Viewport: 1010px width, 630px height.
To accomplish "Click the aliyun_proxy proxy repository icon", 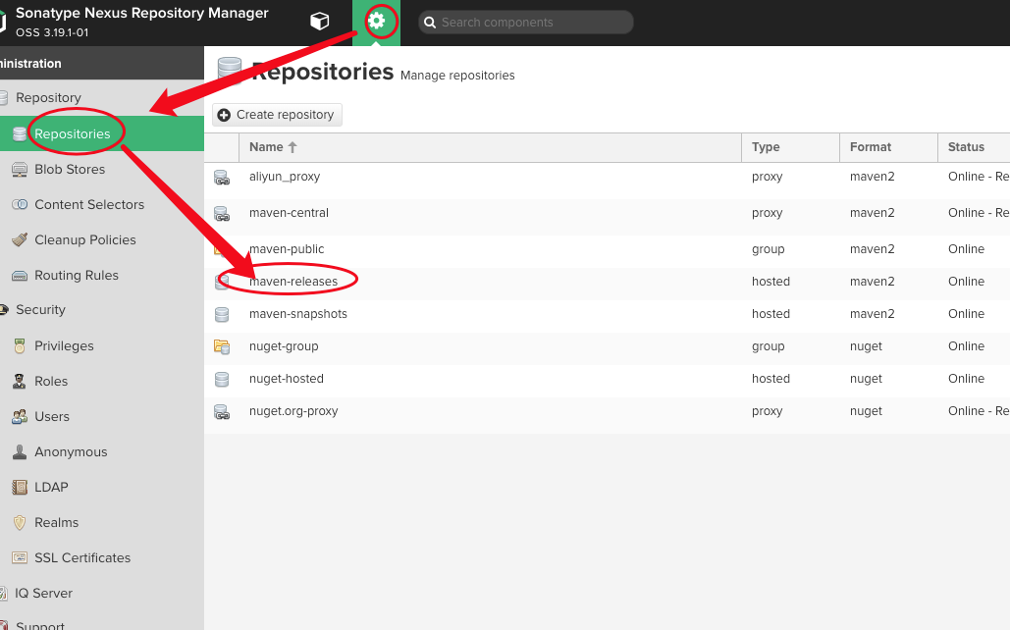I will point(222,178).
